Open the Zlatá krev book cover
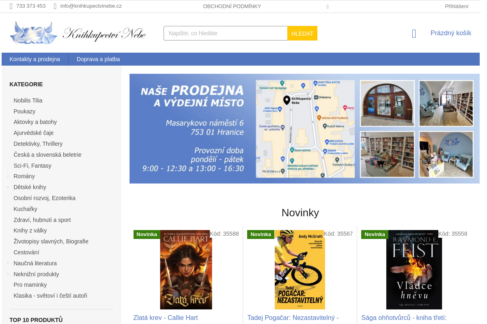The image size is (487, 324). (186, 270)
